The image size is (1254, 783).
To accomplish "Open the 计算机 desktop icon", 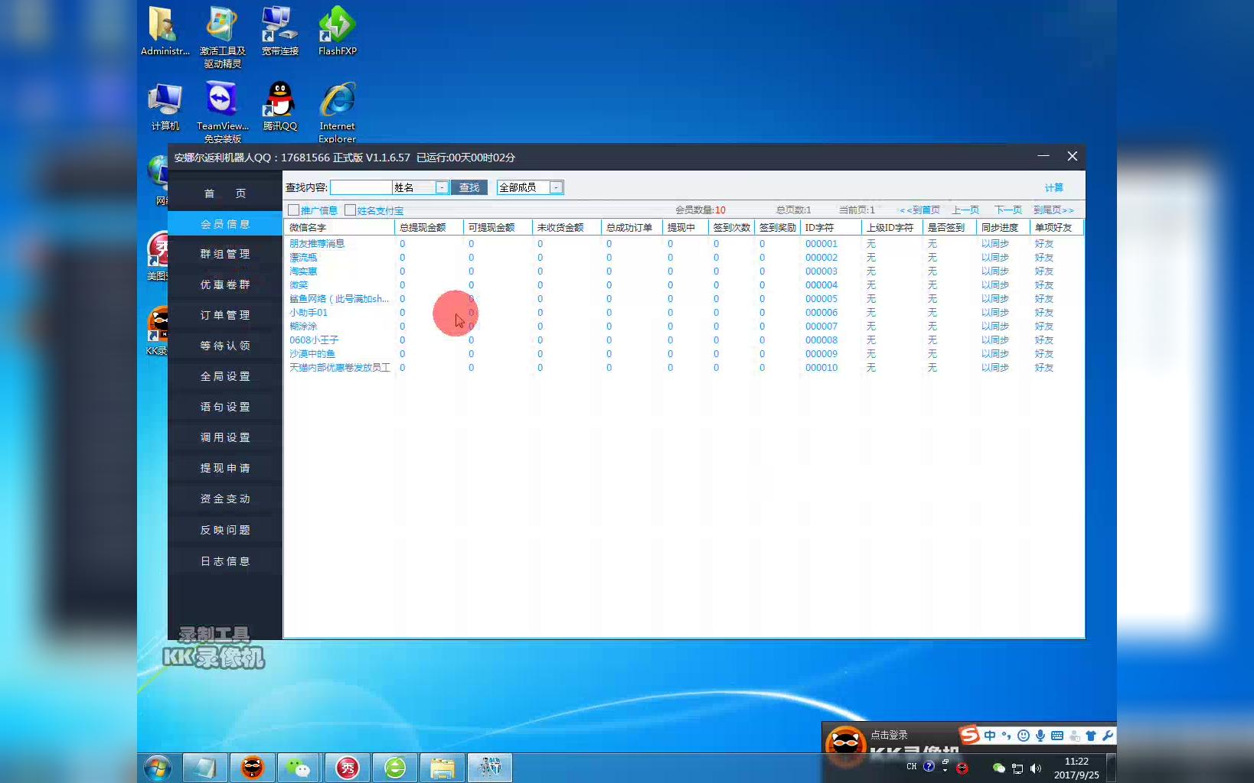I will point(165,106).
